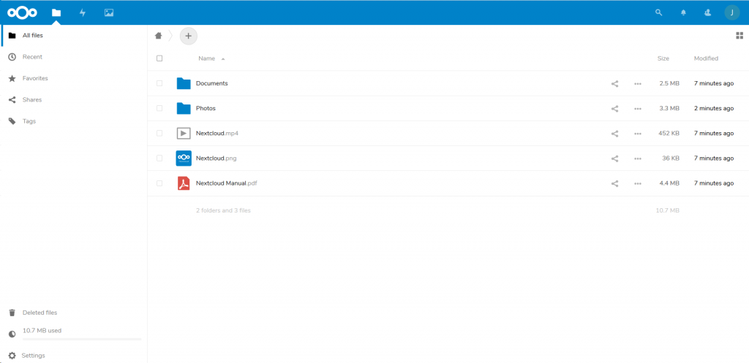Select the Nextcloud.png checkbox
This screenshot has height=363, width=749.
tap(159, 158)
